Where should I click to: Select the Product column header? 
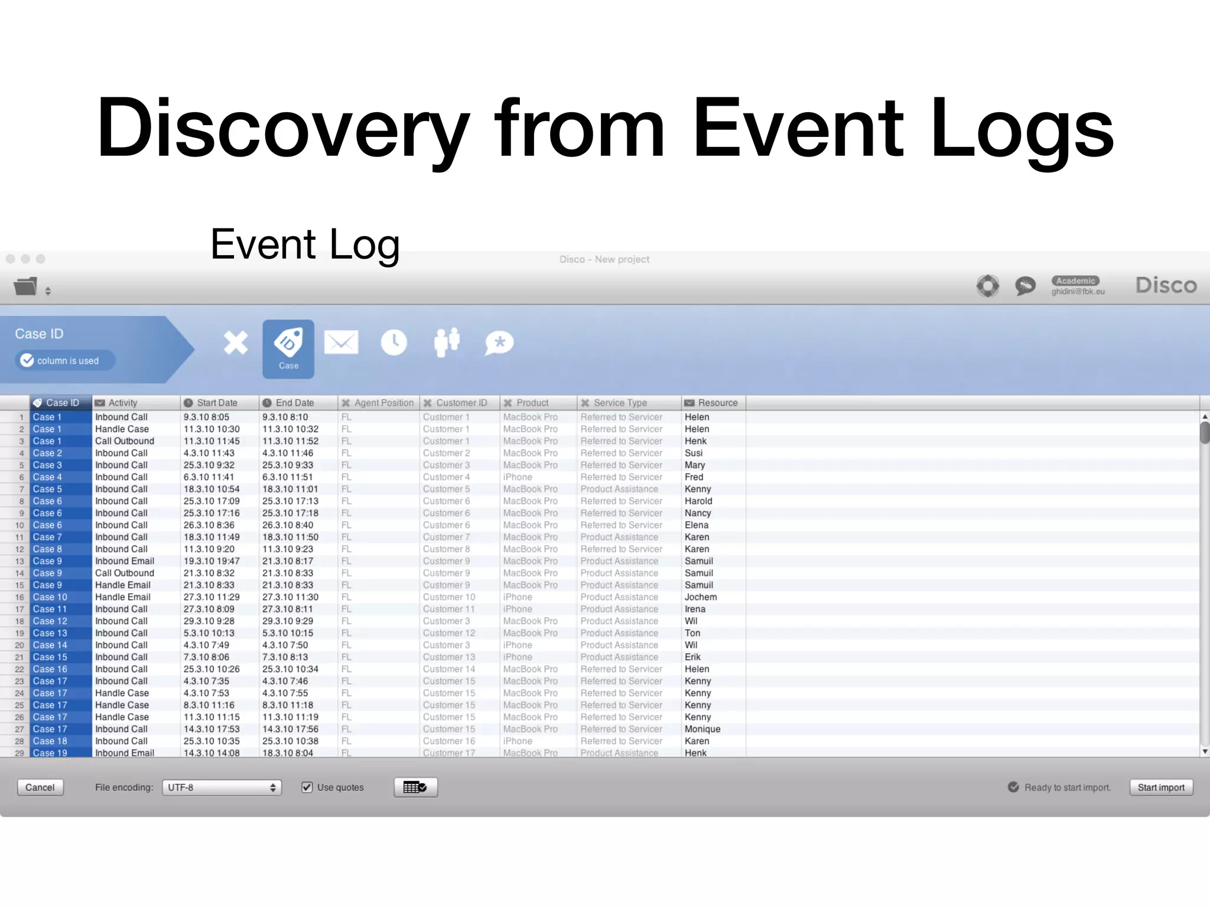pyautogui.click(x=538, y=403)
